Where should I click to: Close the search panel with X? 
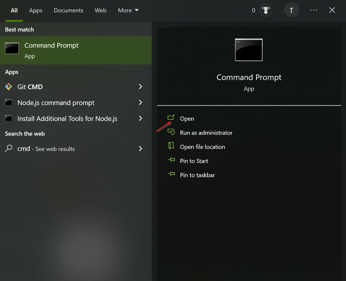[x=332, y=10]
